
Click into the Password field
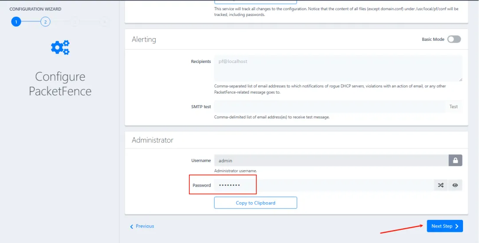324,185
